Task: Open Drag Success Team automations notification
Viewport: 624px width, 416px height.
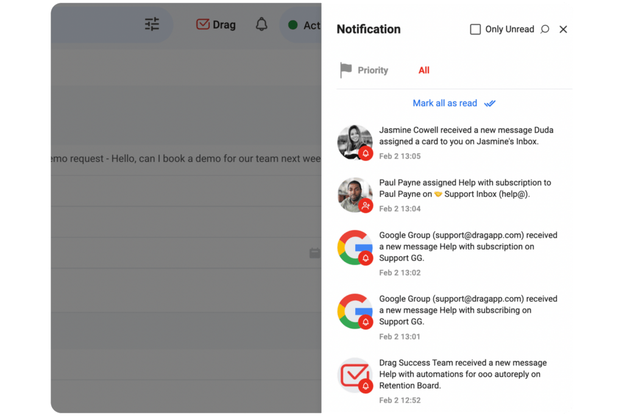Action: coord(455,381)
